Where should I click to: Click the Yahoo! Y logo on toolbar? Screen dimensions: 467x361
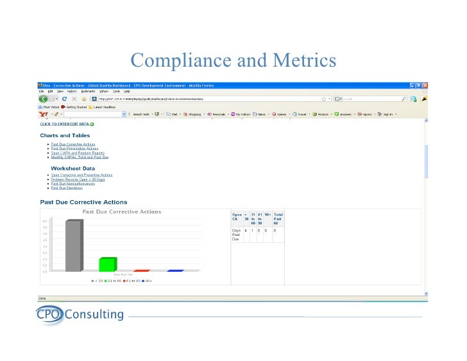(x=44, y=114)
